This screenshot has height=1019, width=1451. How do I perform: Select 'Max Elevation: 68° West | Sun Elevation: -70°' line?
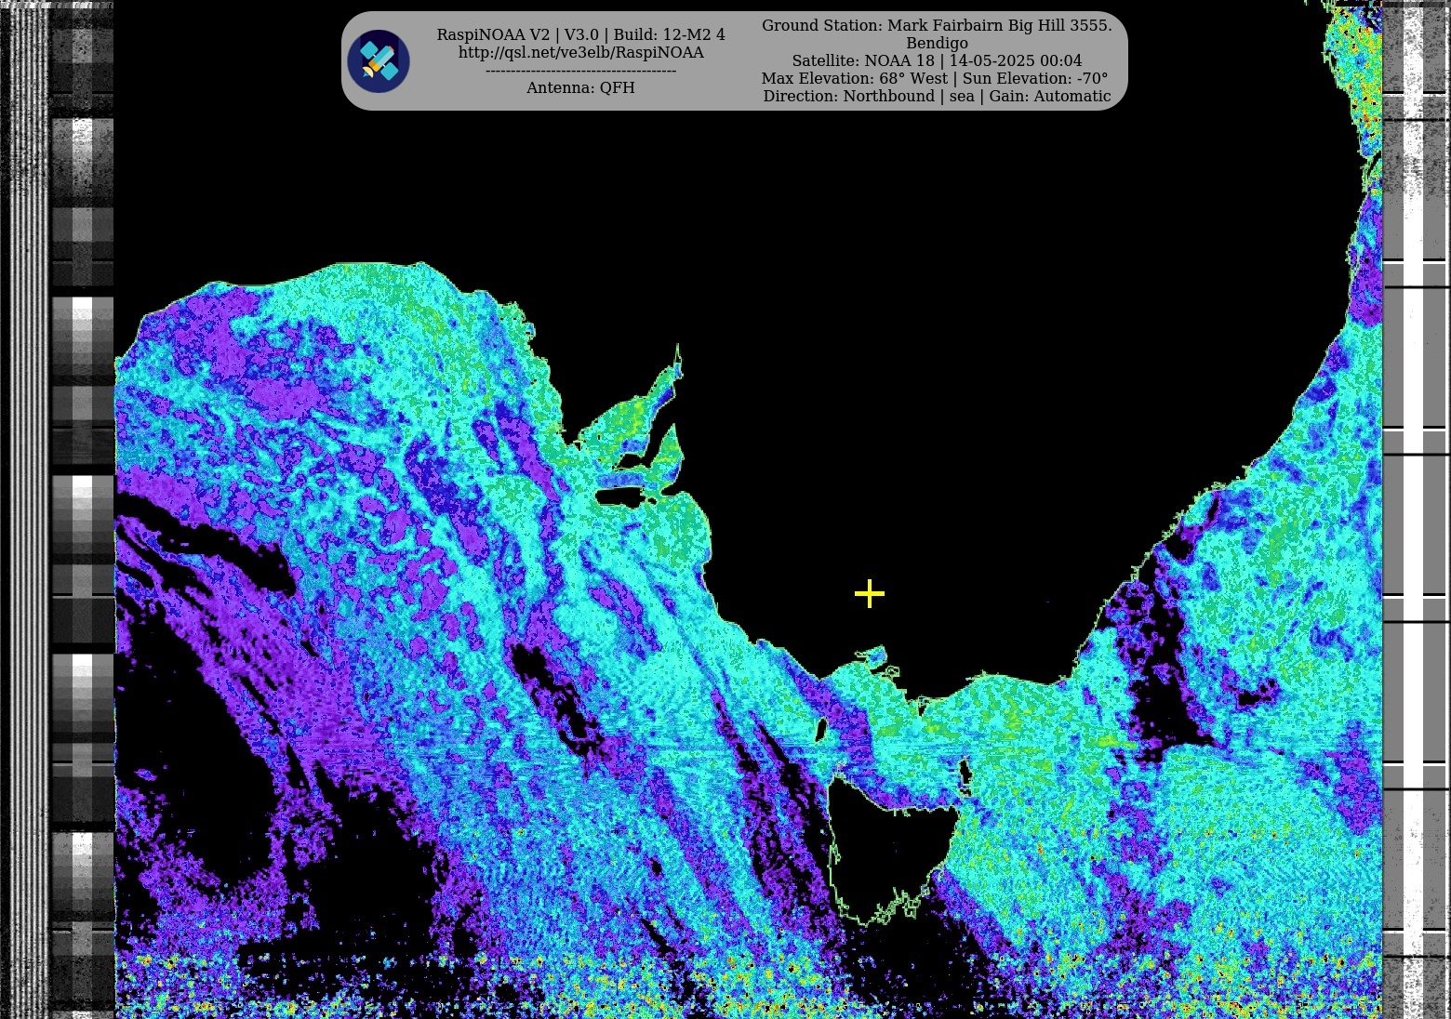[936, 79]
